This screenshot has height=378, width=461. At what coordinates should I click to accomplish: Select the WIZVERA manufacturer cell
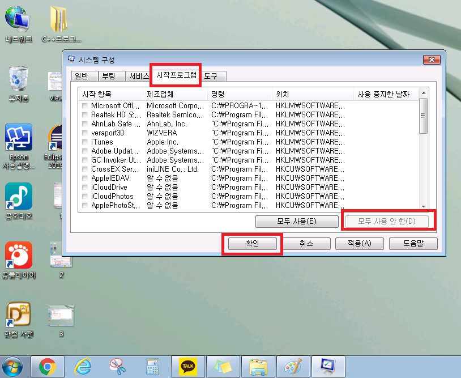162,133
